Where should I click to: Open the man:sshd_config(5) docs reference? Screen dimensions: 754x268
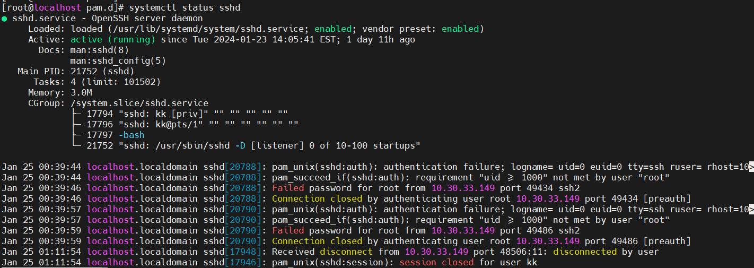pos(118,60)
